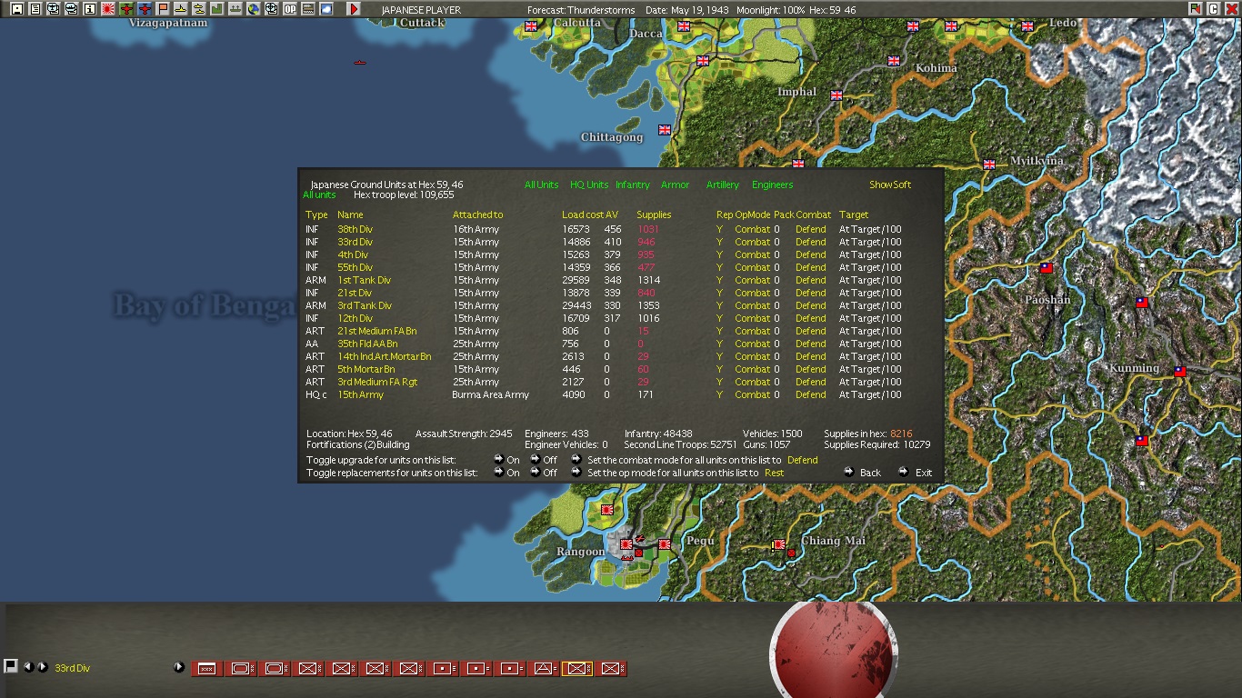
Task: Open the 38th Div unit
Action: tap(355, 230)
